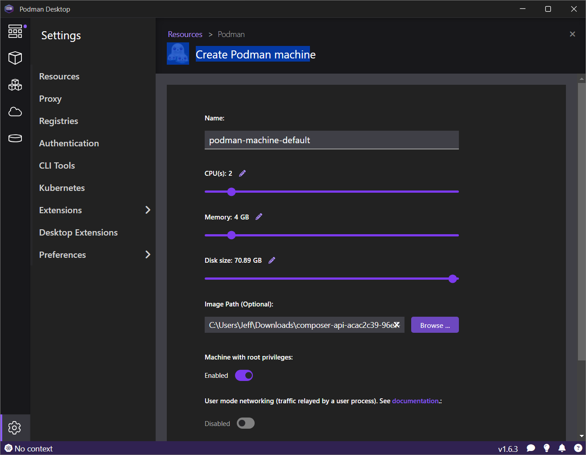Open the Kubernetes settings page
586x455 pixels.
pos(62,188)
